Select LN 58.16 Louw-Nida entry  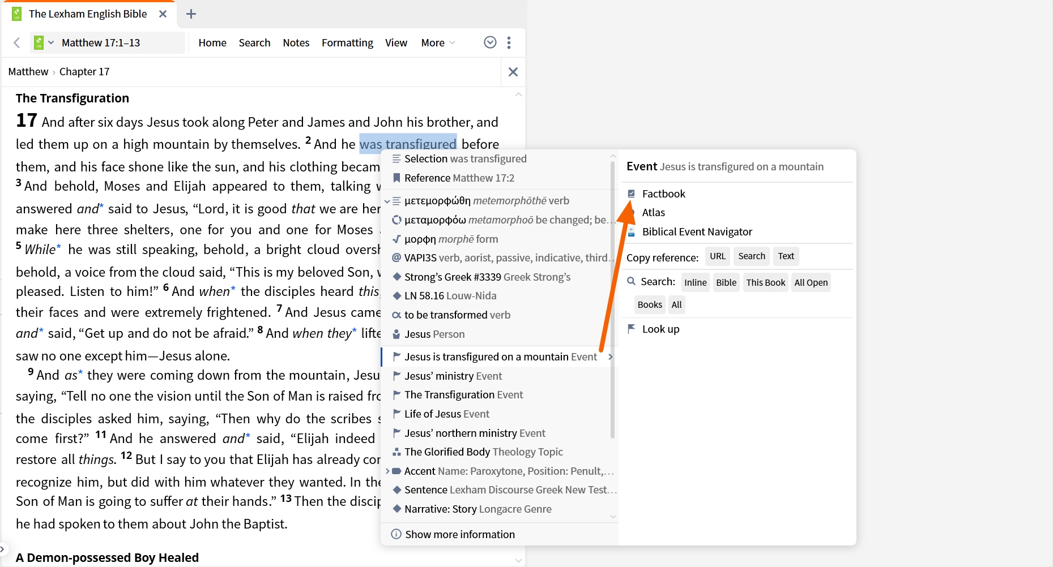pos(498,295)
